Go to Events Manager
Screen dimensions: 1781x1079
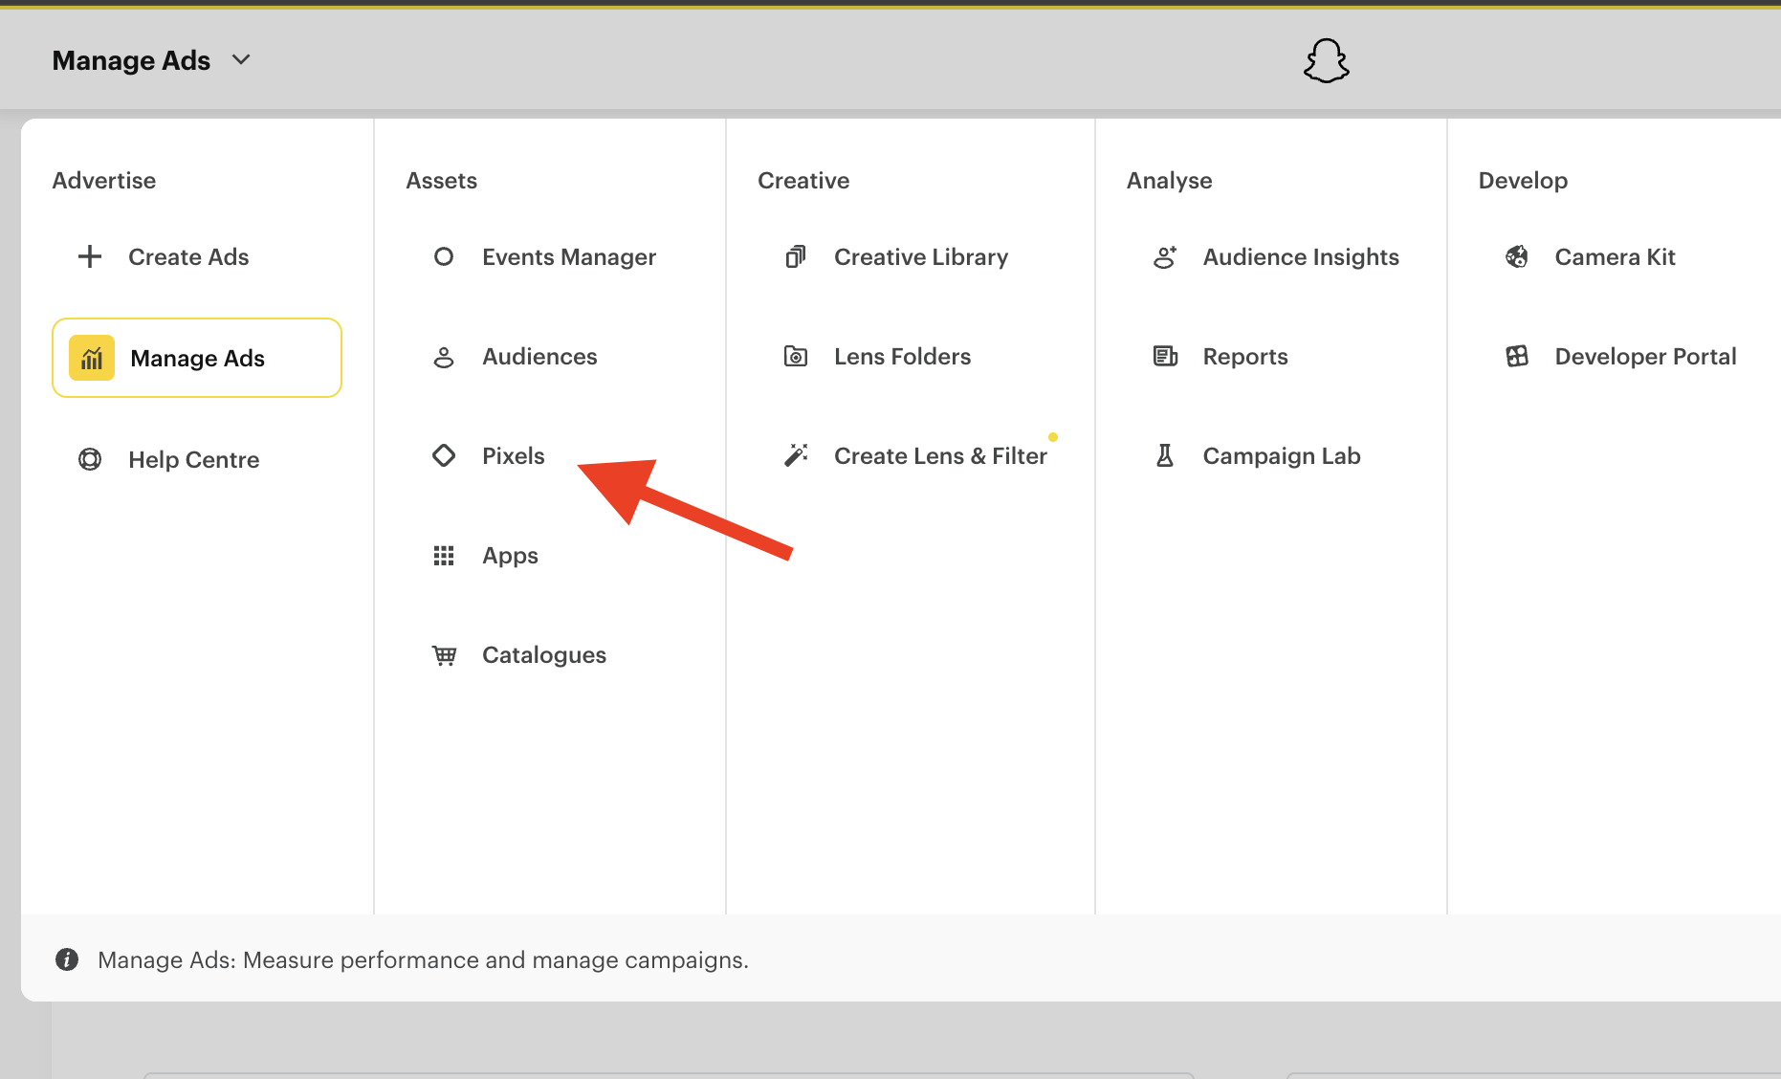pos(569,256)
